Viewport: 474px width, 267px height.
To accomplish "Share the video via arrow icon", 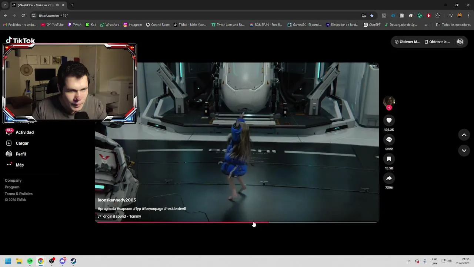I will 389,178.
